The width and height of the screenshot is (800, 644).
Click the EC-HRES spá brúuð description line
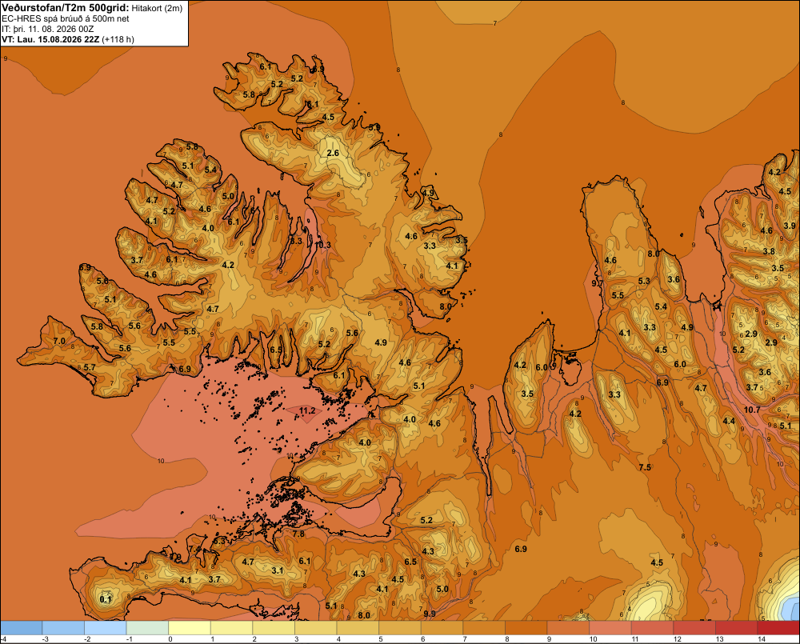pos(66,18)
